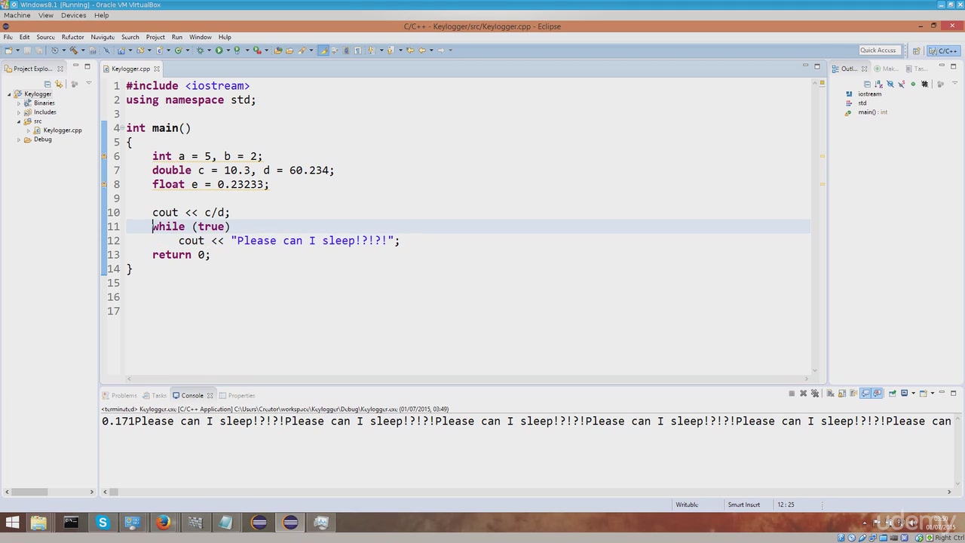Click the green Run button in toolbar
Viewport: 965px width, 543px height.
tap(219, 51)
